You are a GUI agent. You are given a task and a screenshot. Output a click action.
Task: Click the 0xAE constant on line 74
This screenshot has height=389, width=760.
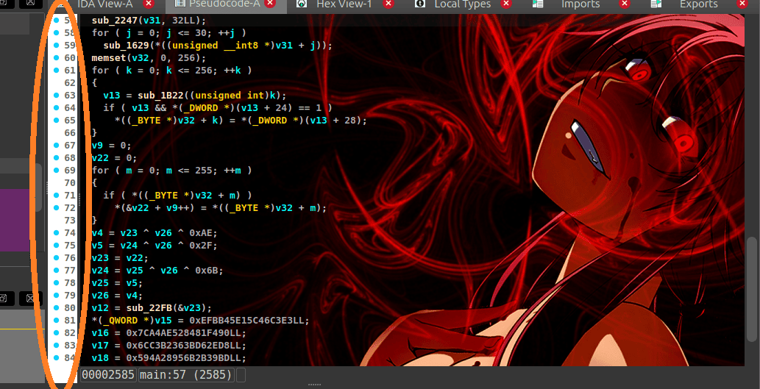[x=200, y=233]
